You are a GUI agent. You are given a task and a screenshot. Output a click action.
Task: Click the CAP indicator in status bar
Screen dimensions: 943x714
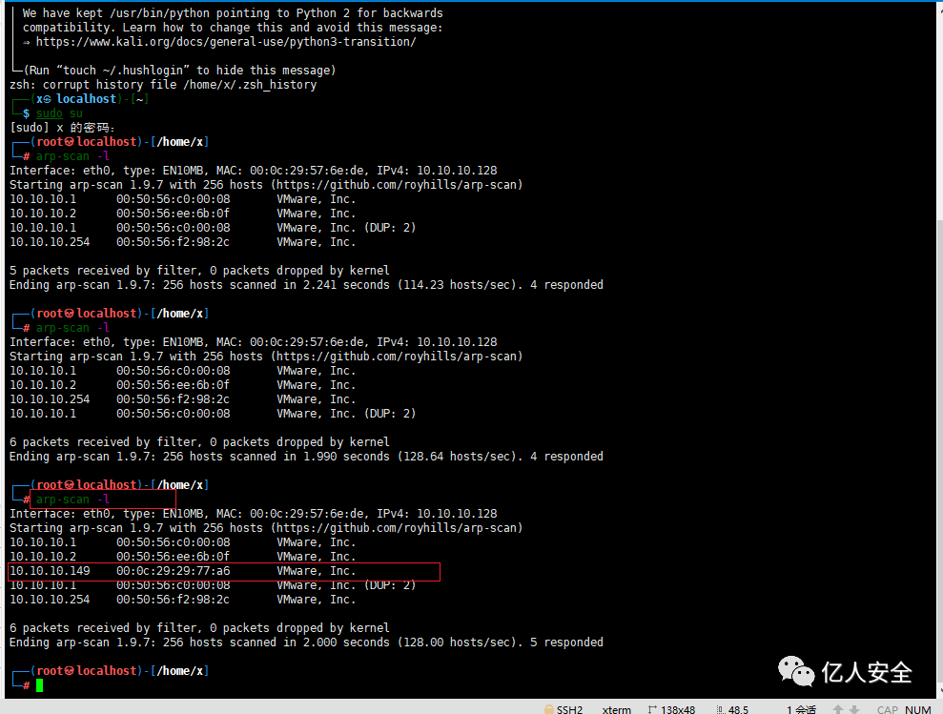[887, 710]
